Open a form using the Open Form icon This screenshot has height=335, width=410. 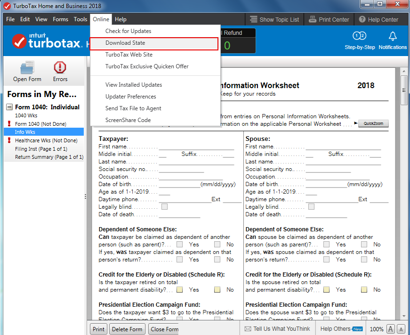click(x=27, y=71)
